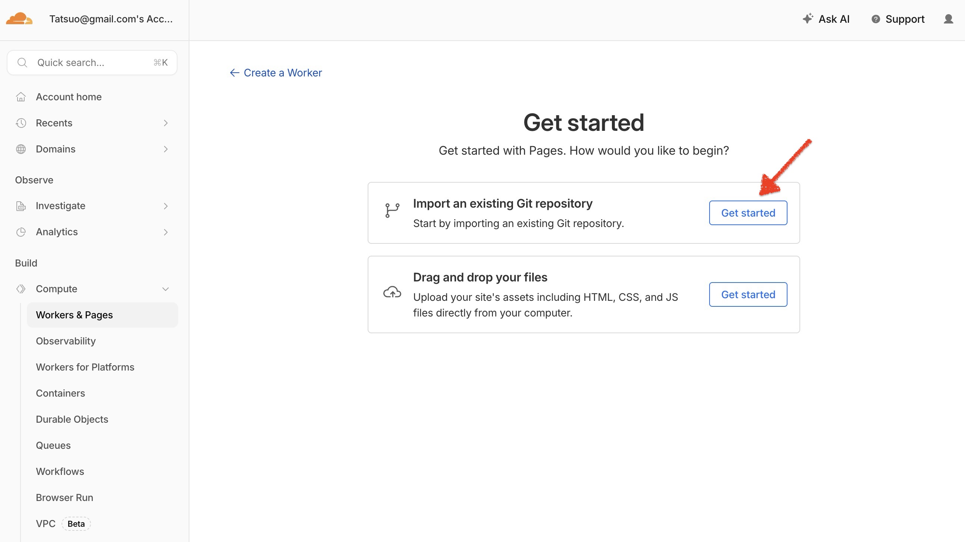Click the Cloudflare logo
The width and height of the screenshot is (965, 542).
[x=19, y=19]
